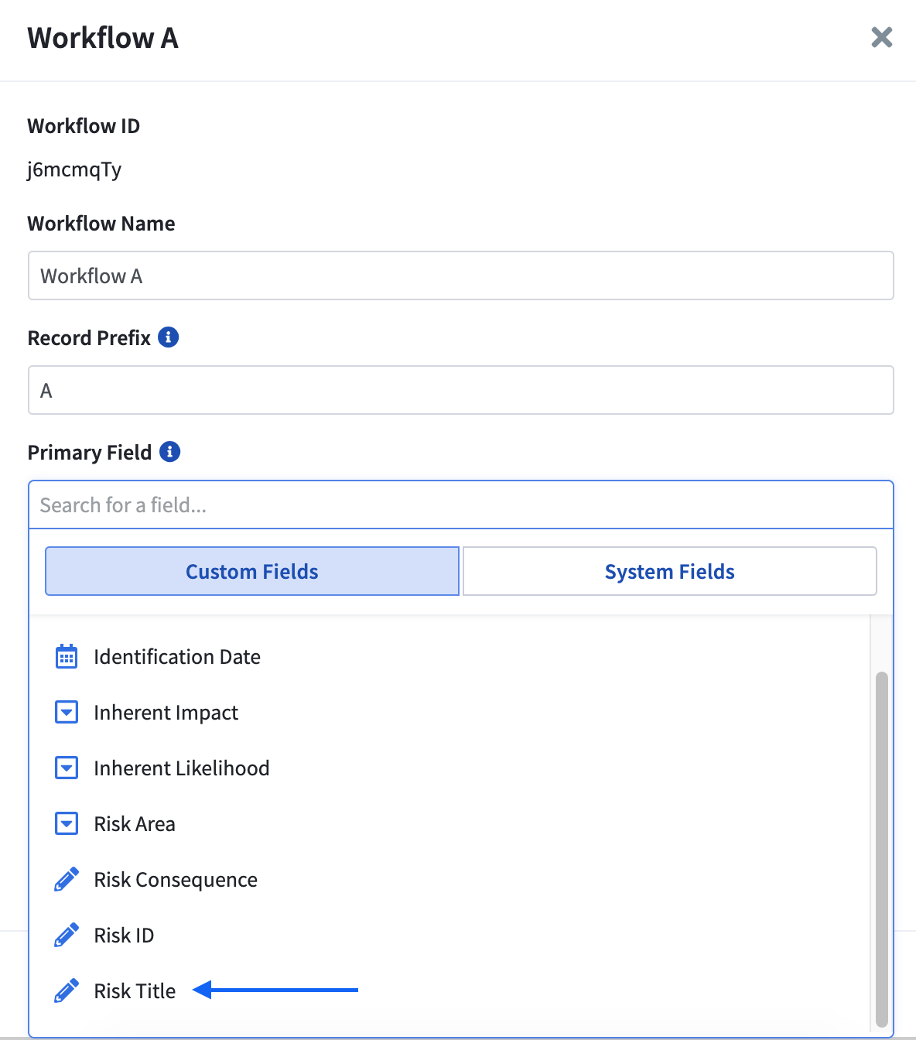Switch to the Custom Fields tab
The width and height of the screenshot is (916, 1040).
coord(252,571)
